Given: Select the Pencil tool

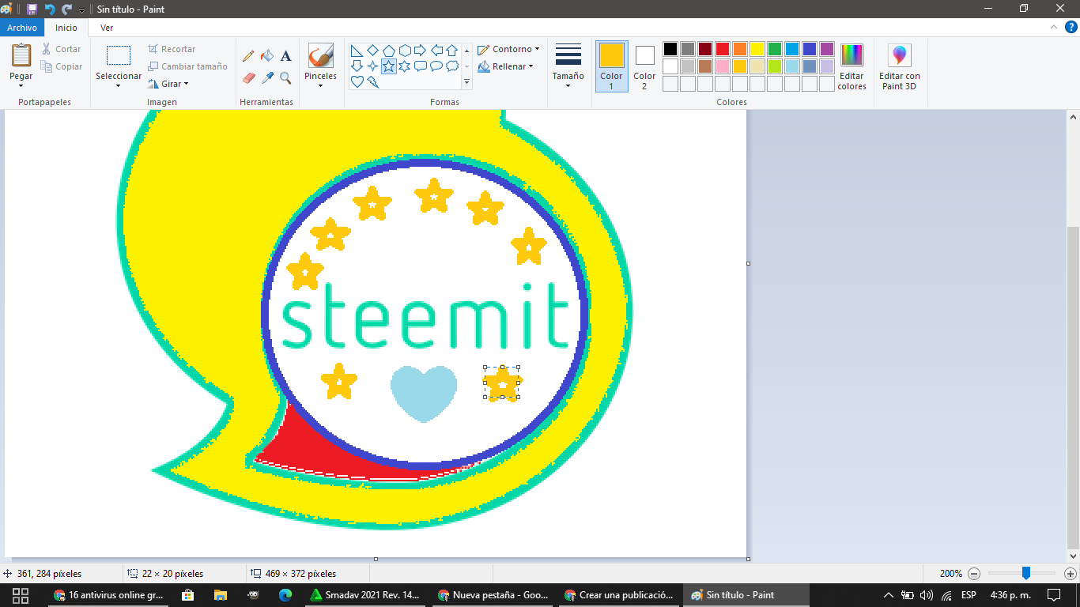Looking at the screenshot, I should [248, 56].
